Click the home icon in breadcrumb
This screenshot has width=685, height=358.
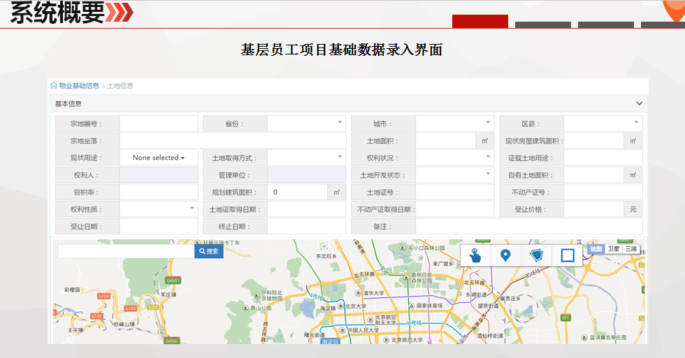(x=54, y=86)
